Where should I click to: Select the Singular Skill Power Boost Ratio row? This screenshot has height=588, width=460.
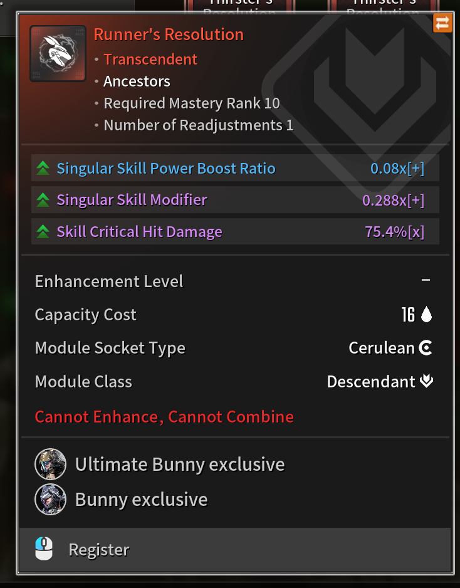pos(235,168)
